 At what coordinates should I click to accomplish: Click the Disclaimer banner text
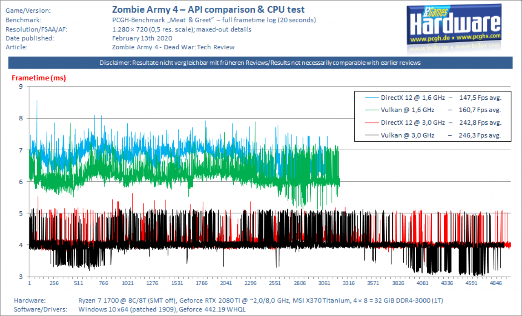click(260, 63)
